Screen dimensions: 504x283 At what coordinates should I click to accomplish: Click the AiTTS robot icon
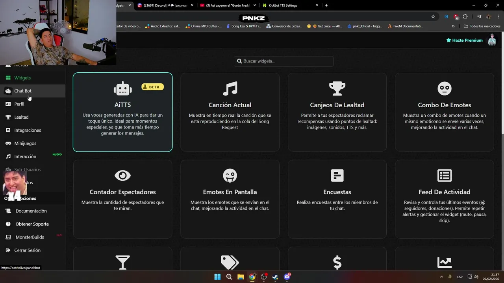122,88
